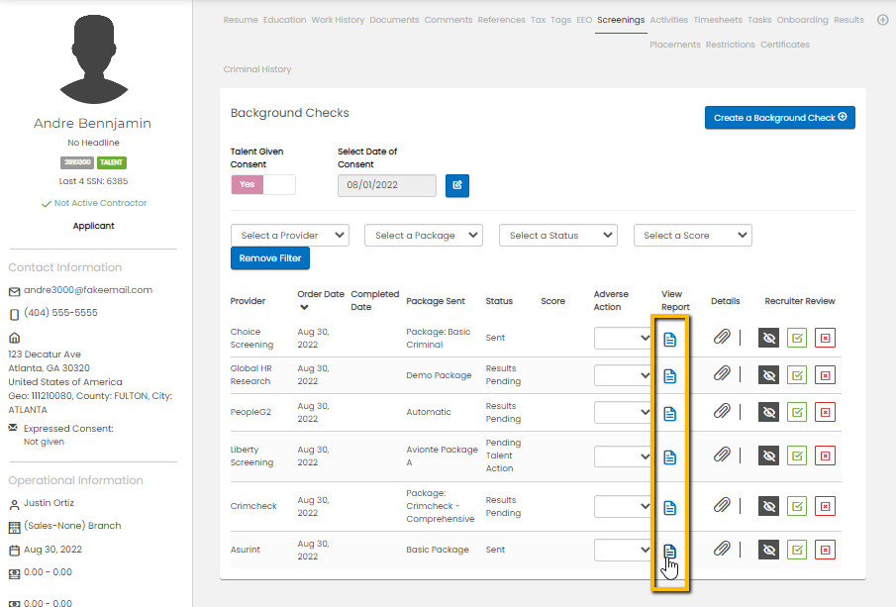Toggle the hidden-eye visibility for PeopleG2
896x607 pixels.
768,412
